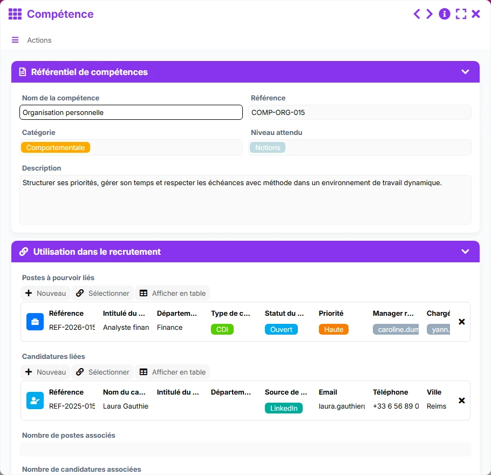This screenshot has height=475, width=491.
Task: Open the purple apps grid icon
Action: (15, 14)
